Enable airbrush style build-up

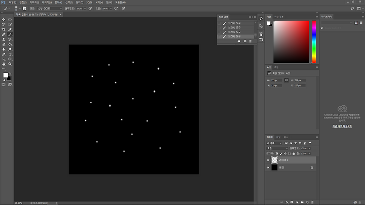coord(116,9)
